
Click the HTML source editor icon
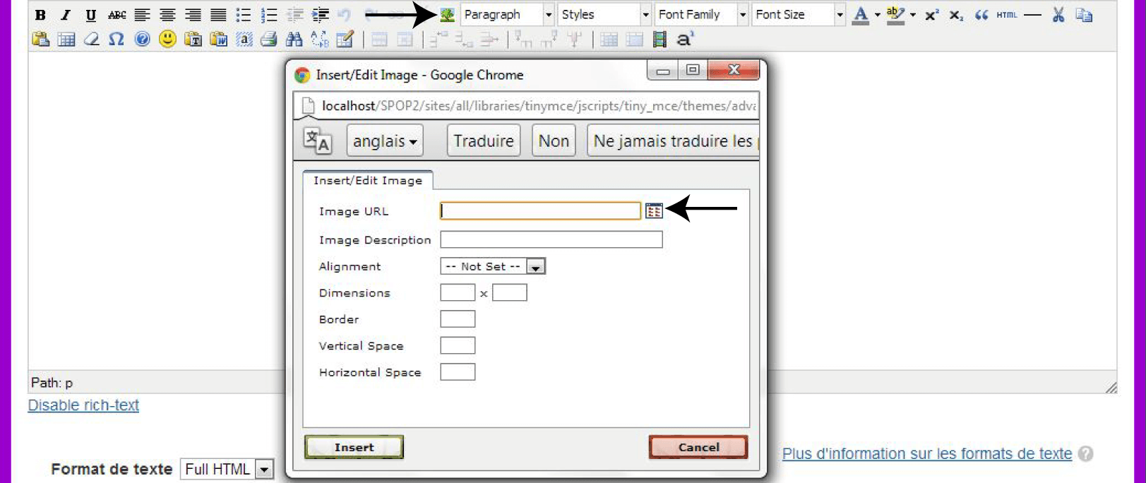tap(1006, 15)
